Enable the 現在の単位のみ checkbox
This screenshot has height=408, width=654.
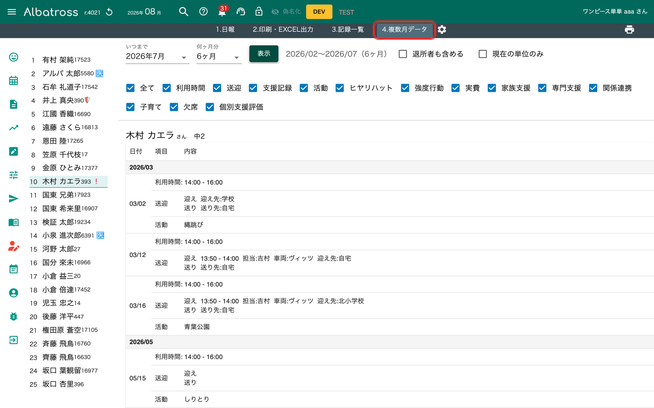click(x=483, y=54)
